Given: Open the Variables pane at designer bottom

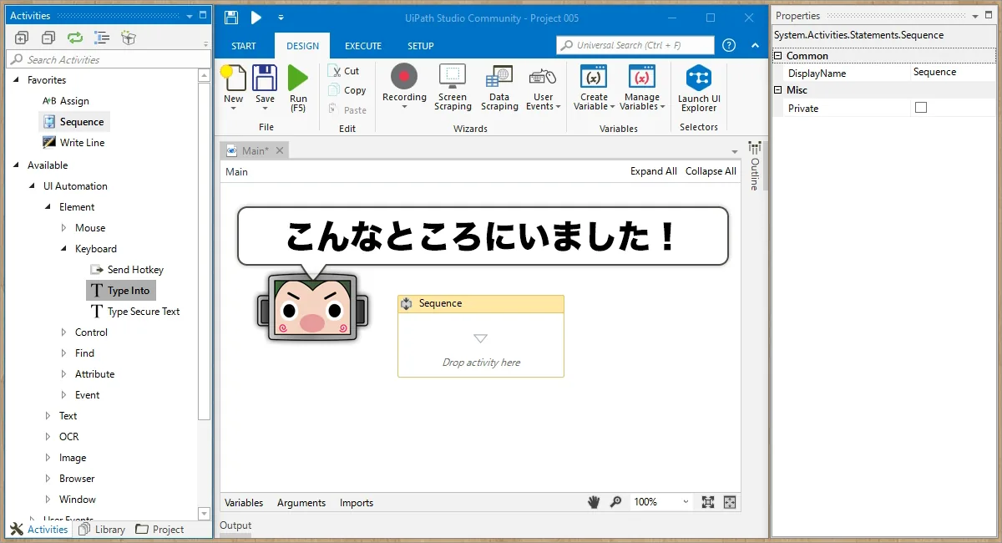Looking at the screenshot, I should (x=244, y=503).
